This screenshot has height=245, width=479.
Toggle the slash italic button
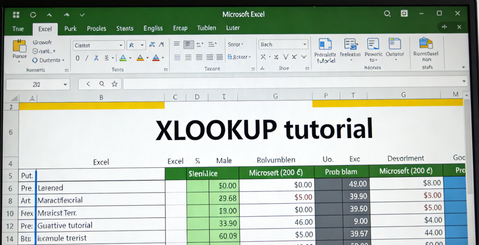click(87, 58)
